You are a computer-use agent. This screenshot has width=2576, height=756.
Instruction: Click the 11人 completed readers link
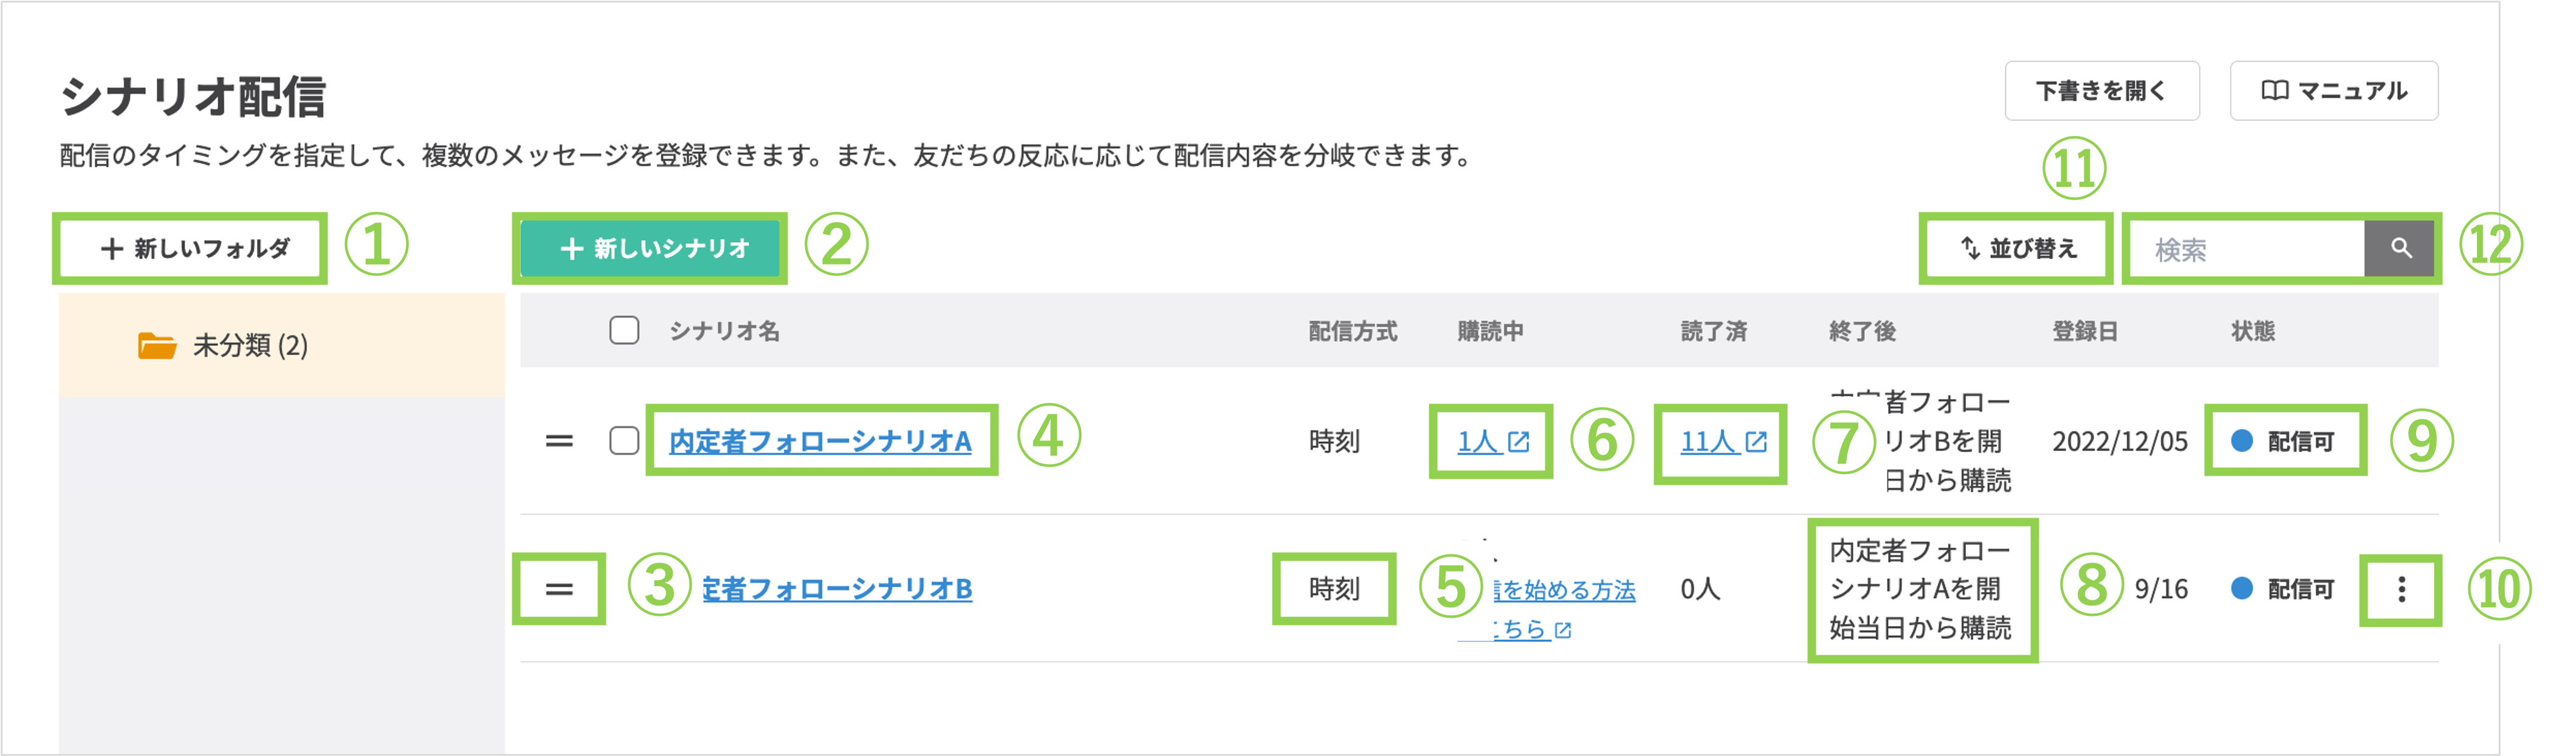[1708, 442]
